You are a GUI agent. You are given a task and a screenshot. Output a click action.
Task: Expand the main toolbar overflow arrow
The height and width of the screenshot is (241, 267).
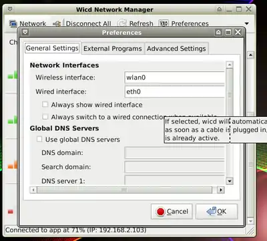point(246,23)
